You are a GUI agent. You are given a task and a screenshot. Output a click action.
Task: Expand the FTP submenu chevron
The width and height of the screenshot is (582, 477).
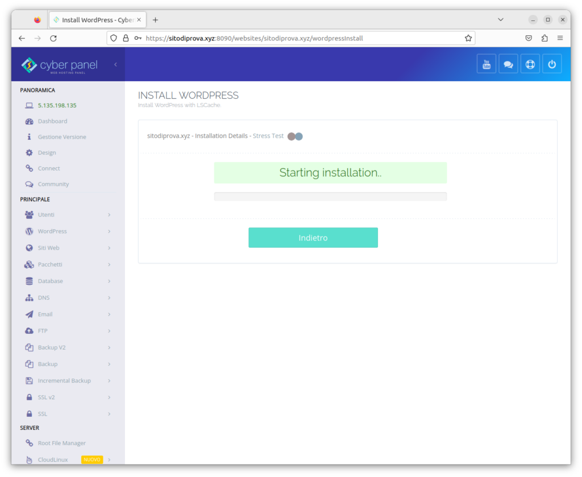coord(109,331)
